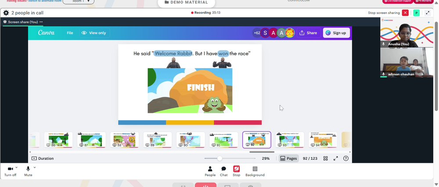Open call settings gear icon
The image size is (439, 187).
coord(6,13)
